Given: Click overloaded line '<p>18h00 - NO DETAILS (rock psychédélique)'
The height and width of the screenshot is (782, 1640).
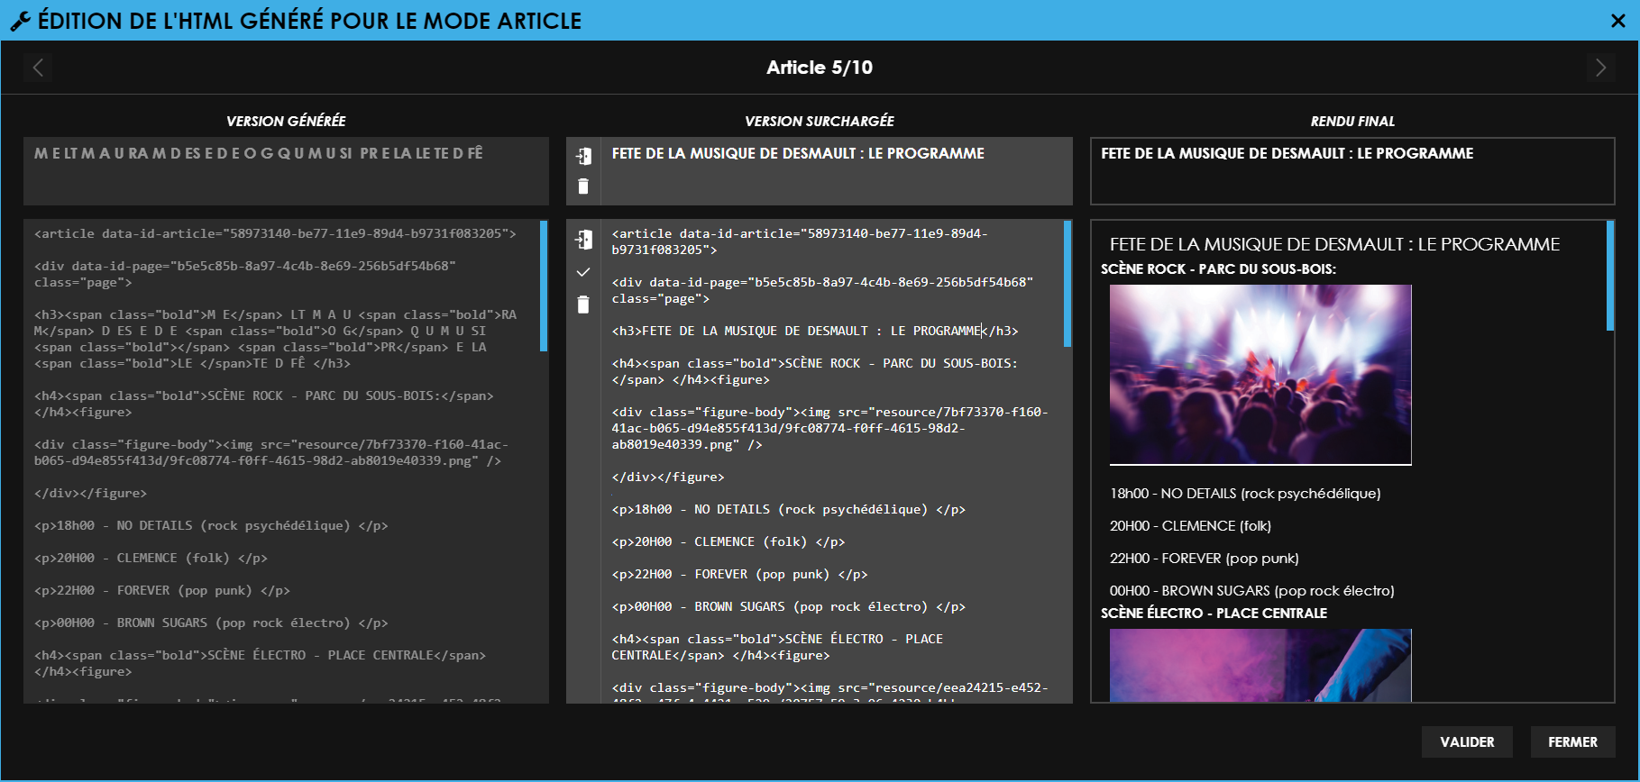Looking at the screenshot, I should pos(789,510).
